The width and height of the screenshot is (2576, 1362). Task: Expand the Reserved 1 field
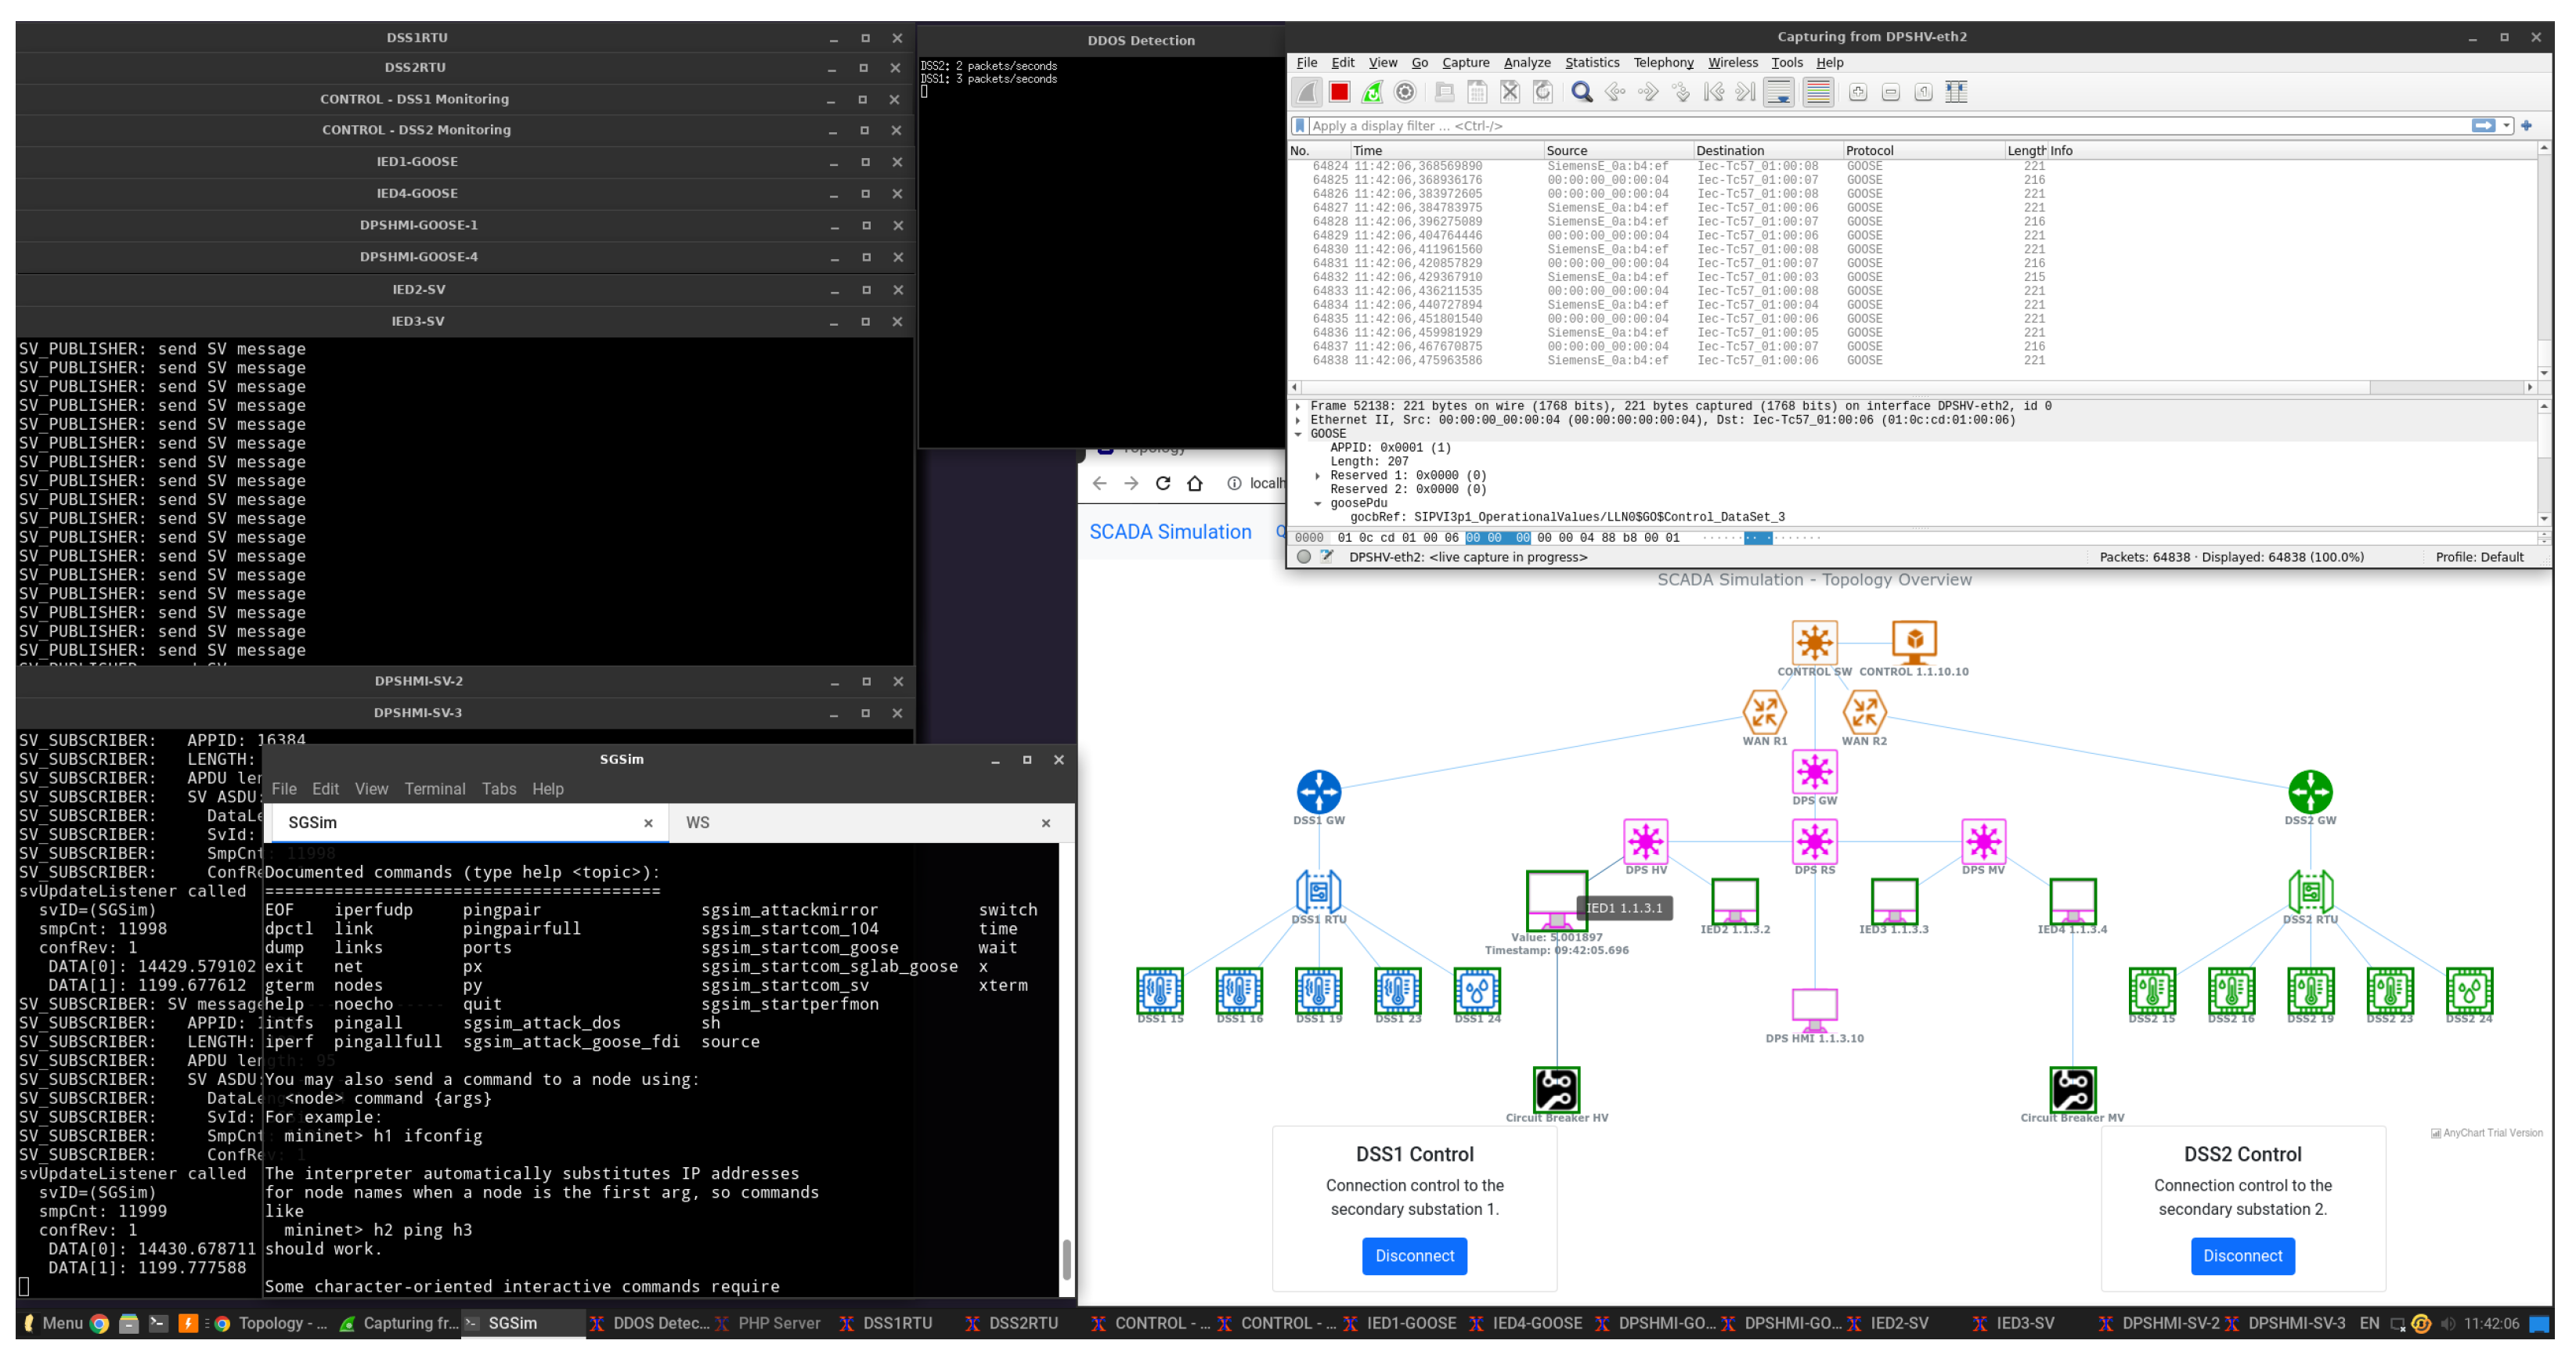pyautogui.click(x=1318, y=476)
